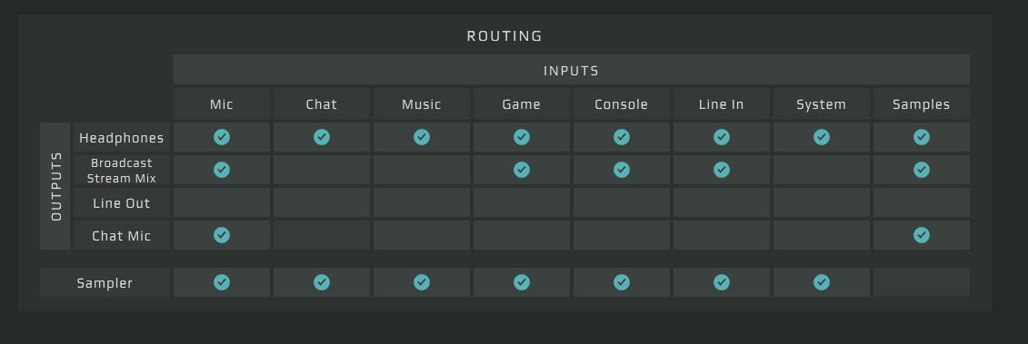This screenshot has width=1028, height=344.
Task: Enable Game routing to Chat Mic
Action: [x=521, y=235]
